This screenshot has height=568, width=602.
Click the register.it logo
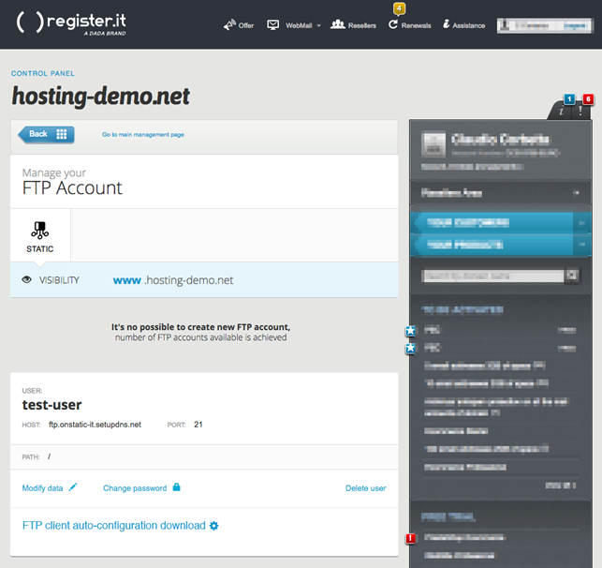click(71, 23)
